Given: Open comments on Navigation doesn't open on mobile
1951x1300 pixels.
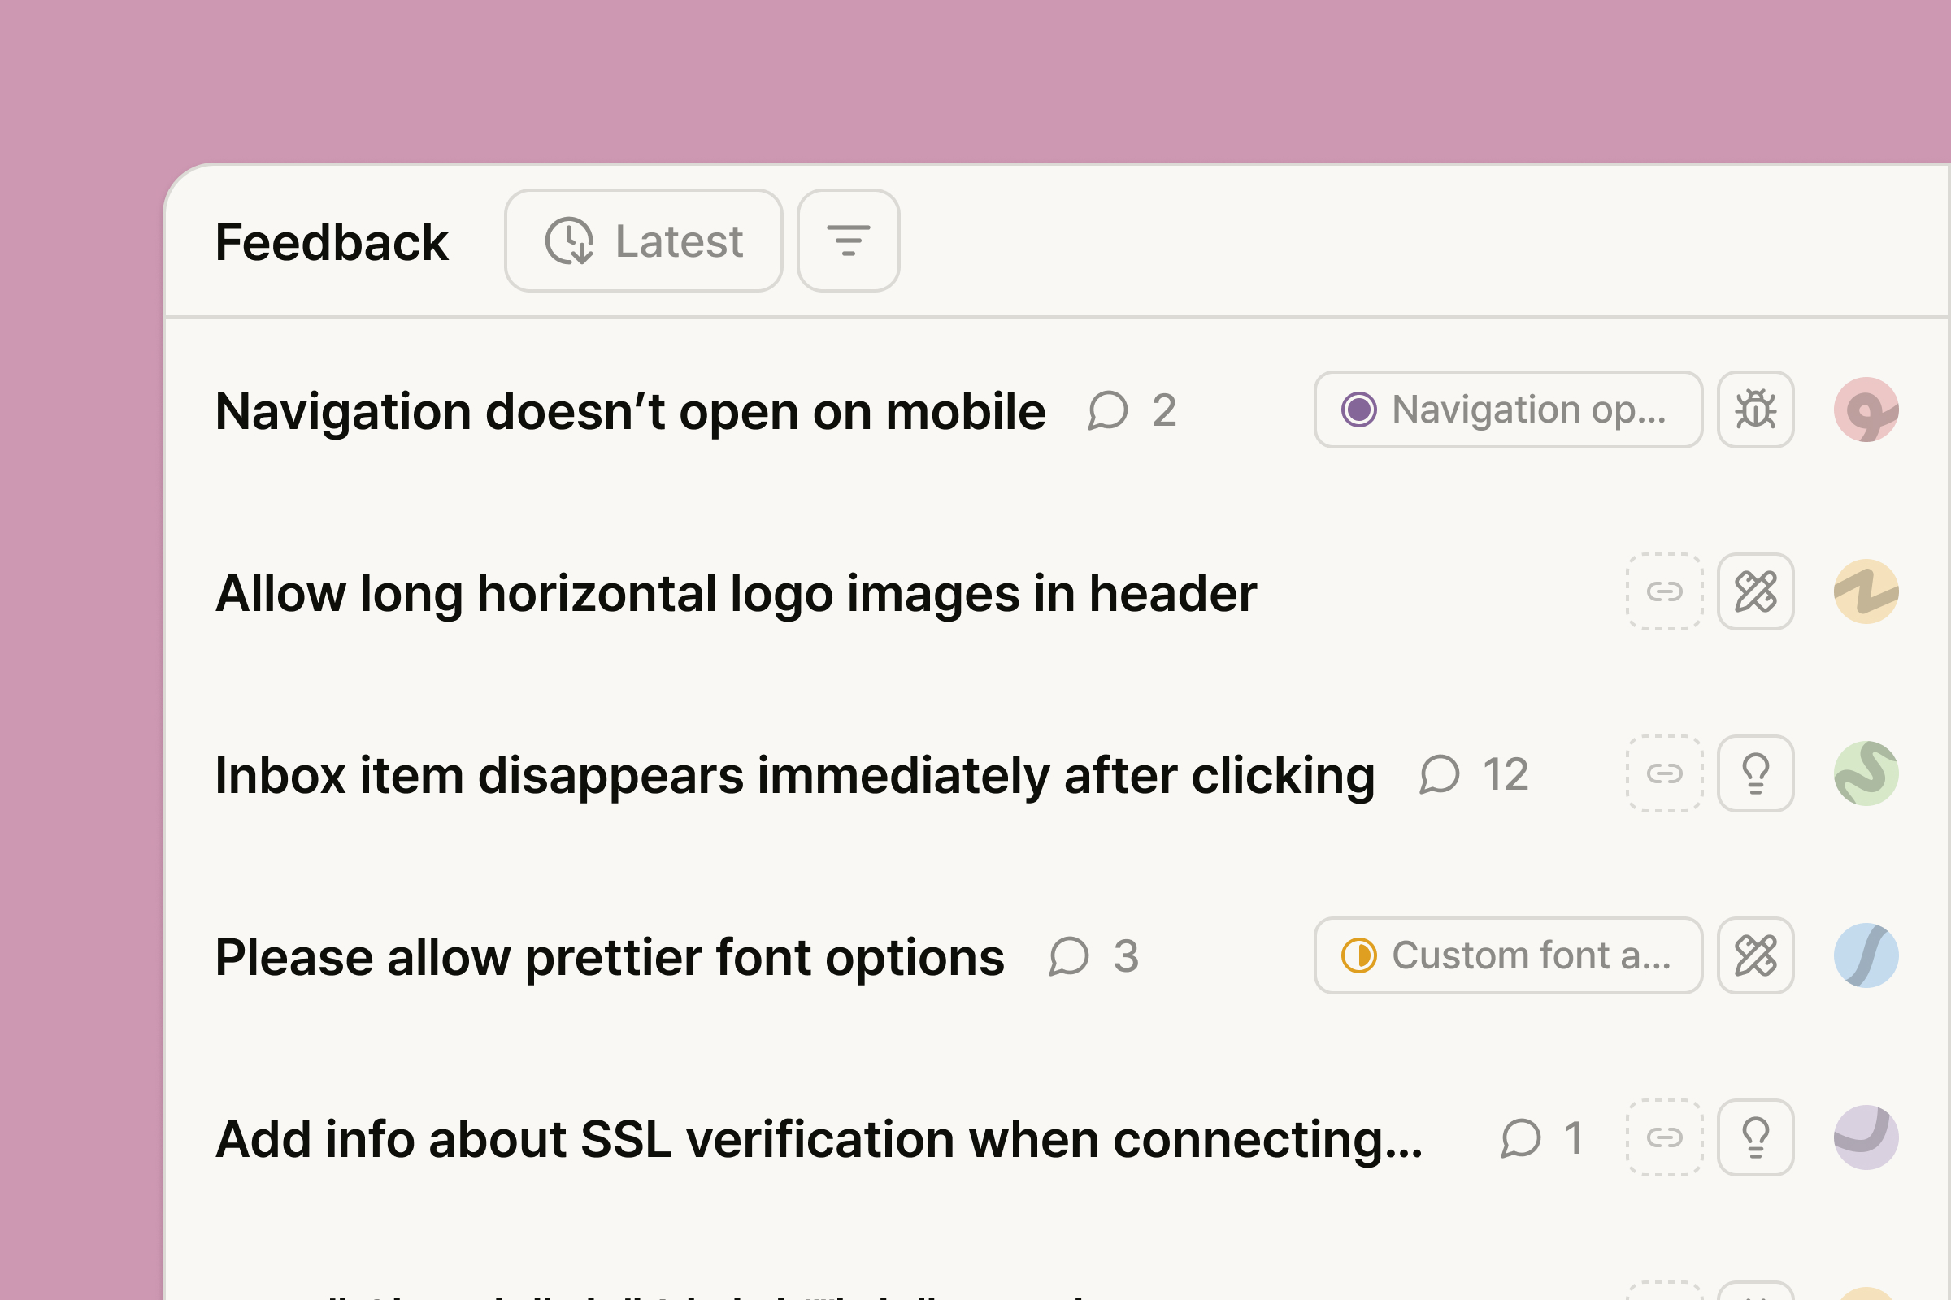Looking at the screenshot, I should (1132, 410).
